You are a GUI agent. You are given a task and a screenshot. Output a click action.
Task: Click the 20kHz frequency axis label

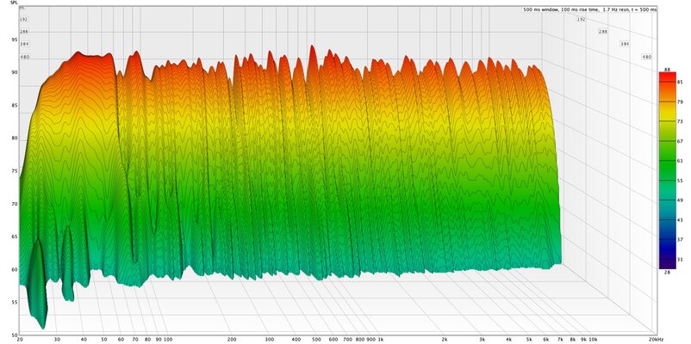656,340
